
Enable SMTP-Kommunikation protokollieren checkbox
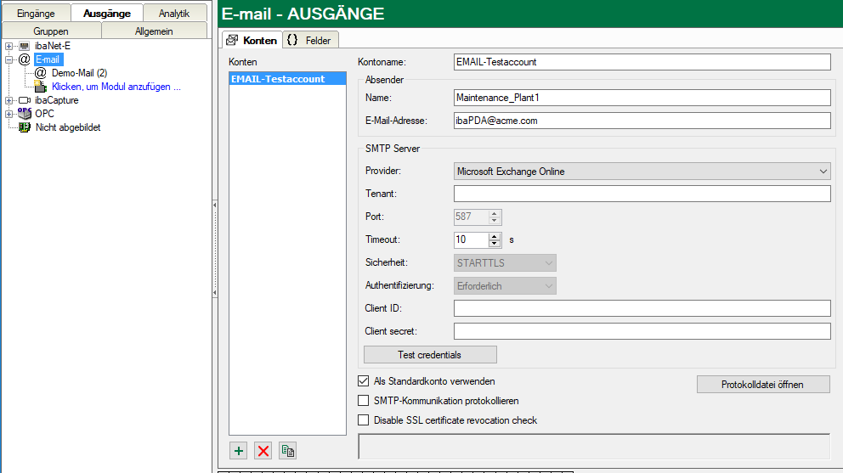pos(365,401)
